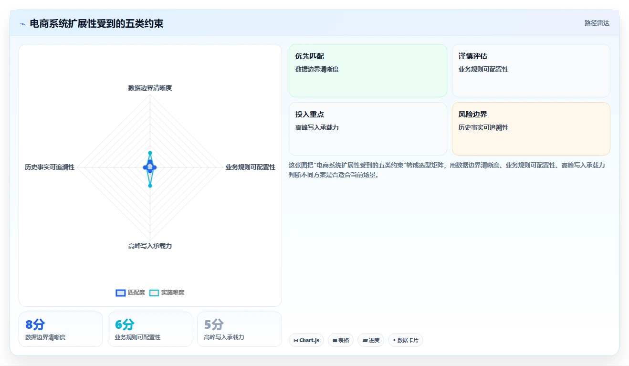Click the radar axis label 业务规则可配置性
629x366 pixels.
point(251,167)
